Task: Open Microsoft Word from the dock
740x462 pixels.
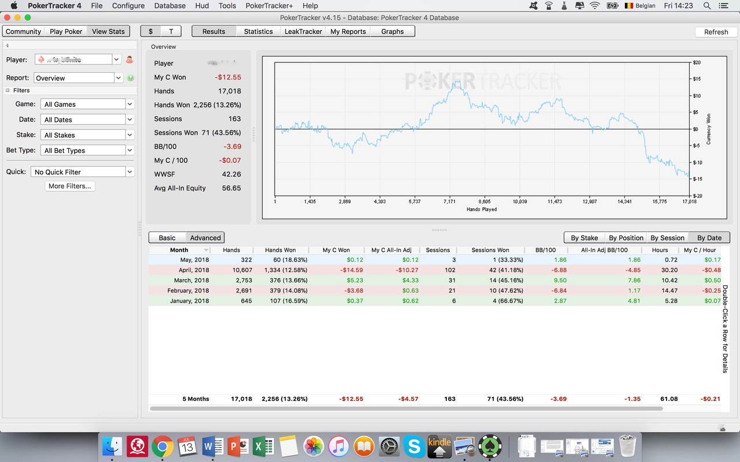Action: pyautogui.click(x=213, y=446)
